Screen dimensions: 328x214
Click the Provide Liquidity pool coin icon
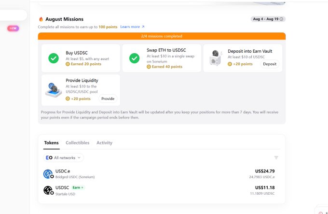(54, 90)
